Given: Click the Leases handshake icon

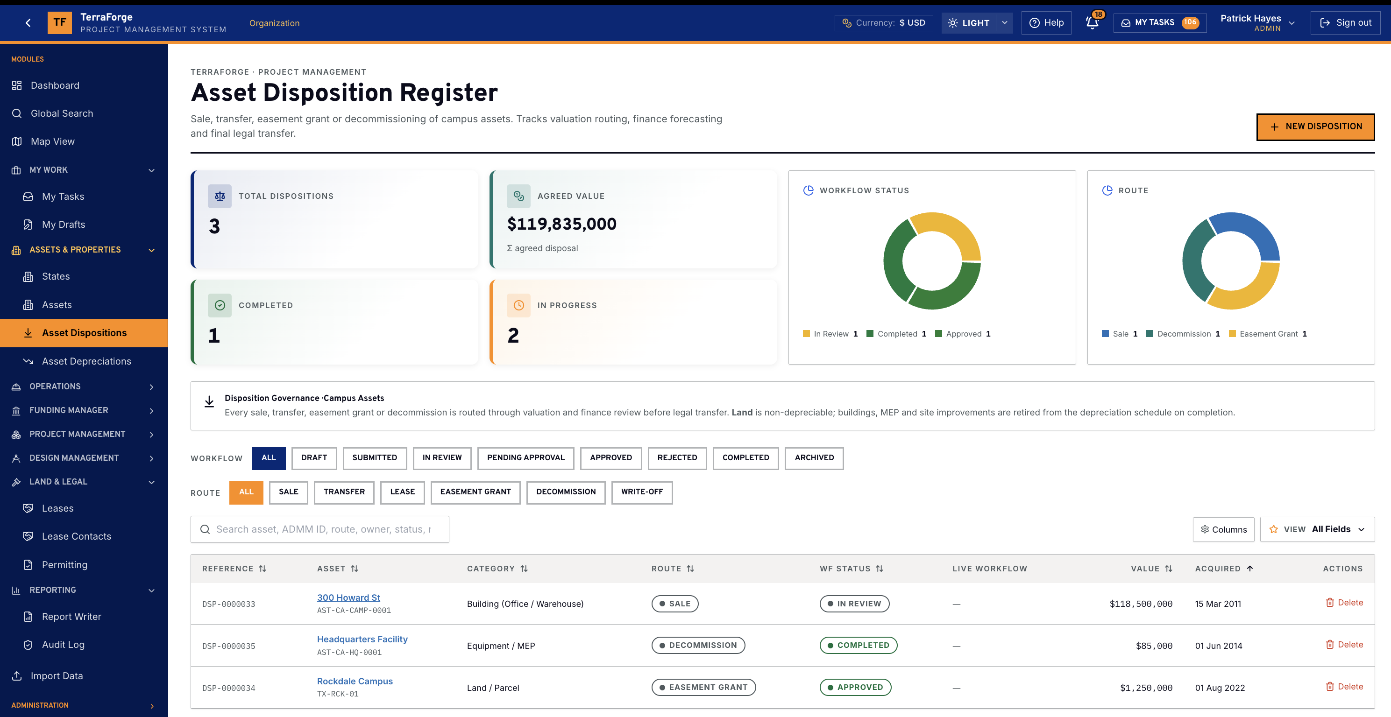Looking at the screenshot, I should click(x=28, y=508).
